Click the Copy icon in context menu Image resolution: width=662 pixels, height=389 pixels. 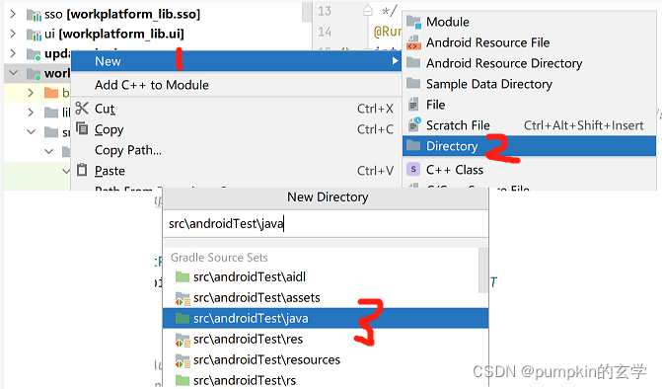(x=82, y=128)
